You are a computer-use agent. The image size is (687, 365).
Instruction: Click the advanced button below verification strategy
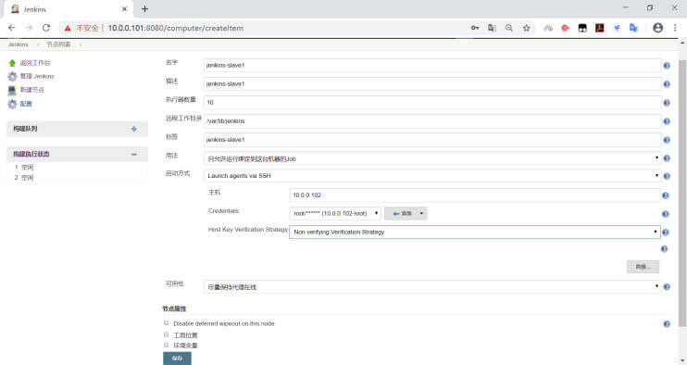point(643,267)
